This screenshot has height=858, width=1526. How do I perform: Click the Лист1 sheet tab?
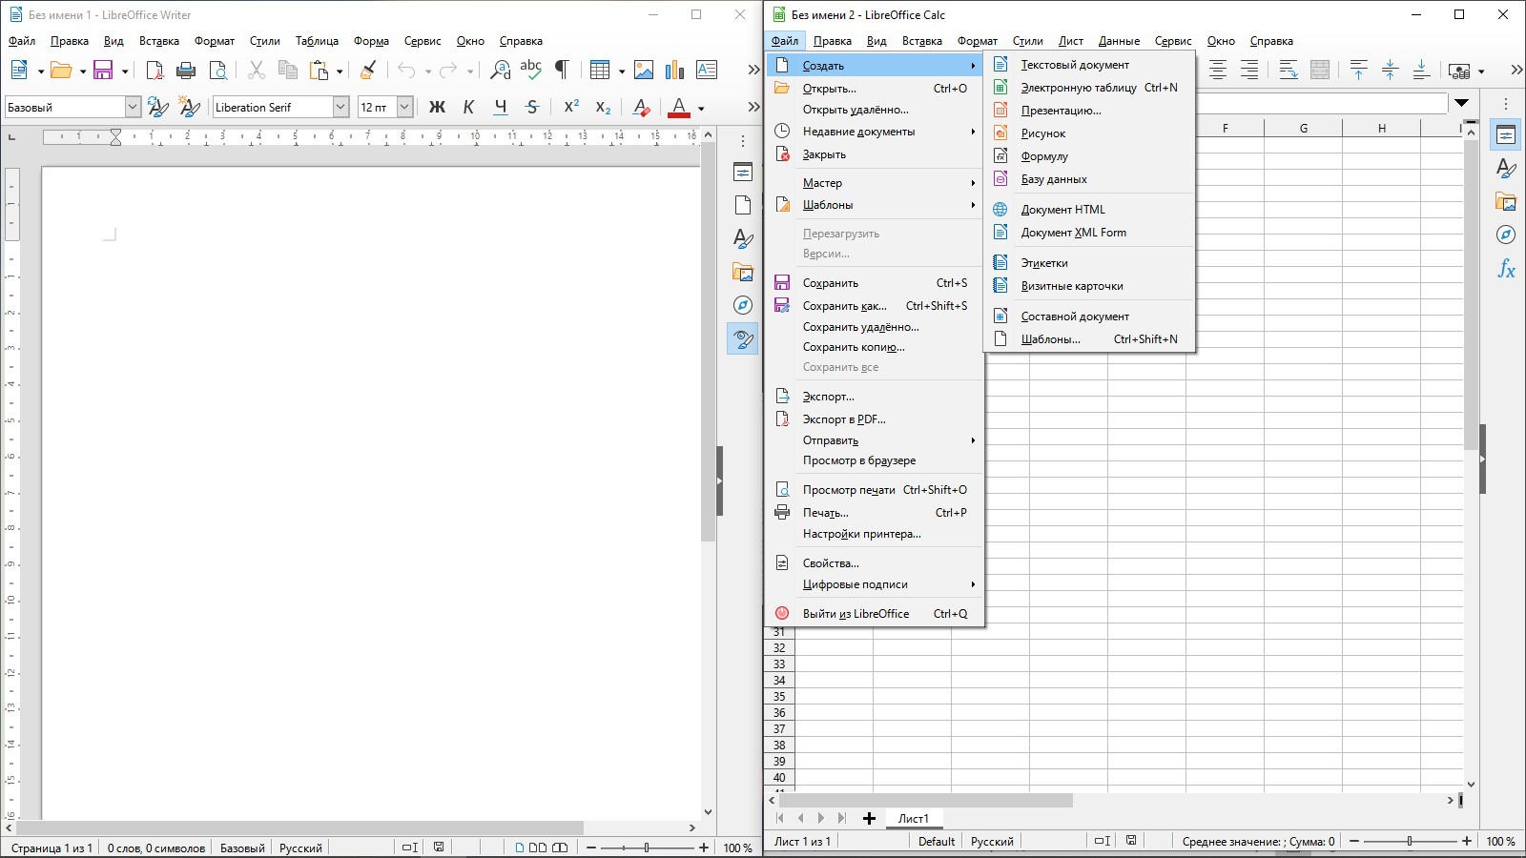tap(913, 818)
